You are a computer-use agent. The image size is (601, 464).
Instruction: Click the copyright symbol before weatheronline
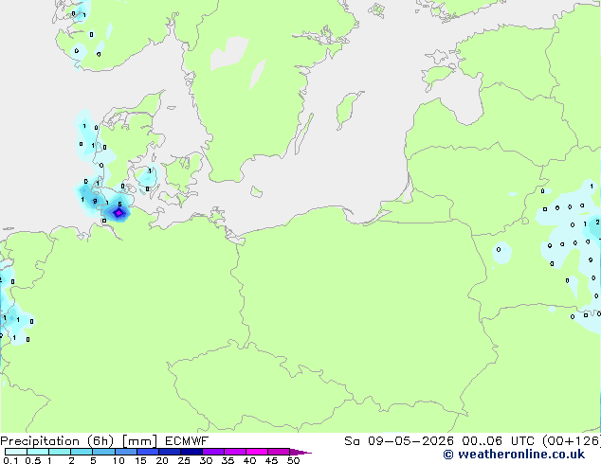point(448,455)
